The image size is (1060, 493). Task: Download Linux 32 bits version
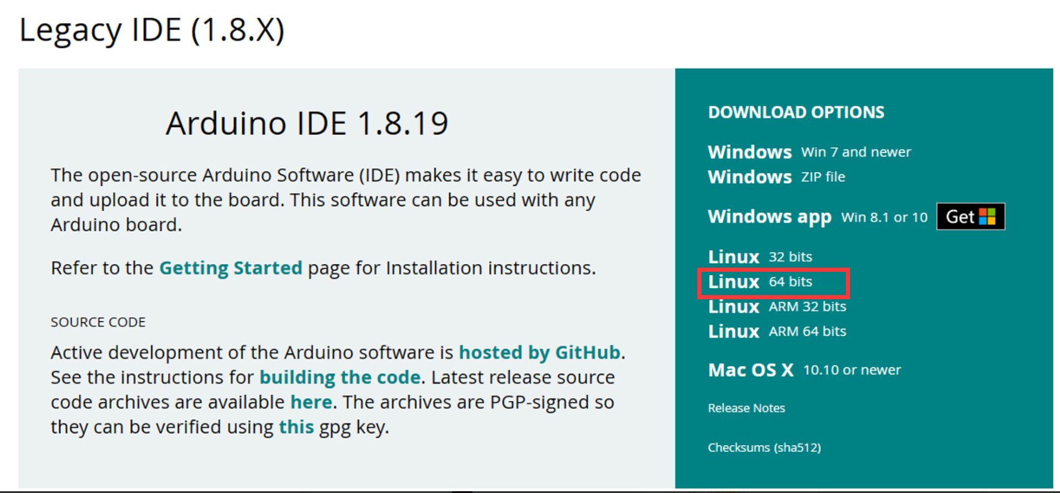pyautogui.click(x=760, y=257)
